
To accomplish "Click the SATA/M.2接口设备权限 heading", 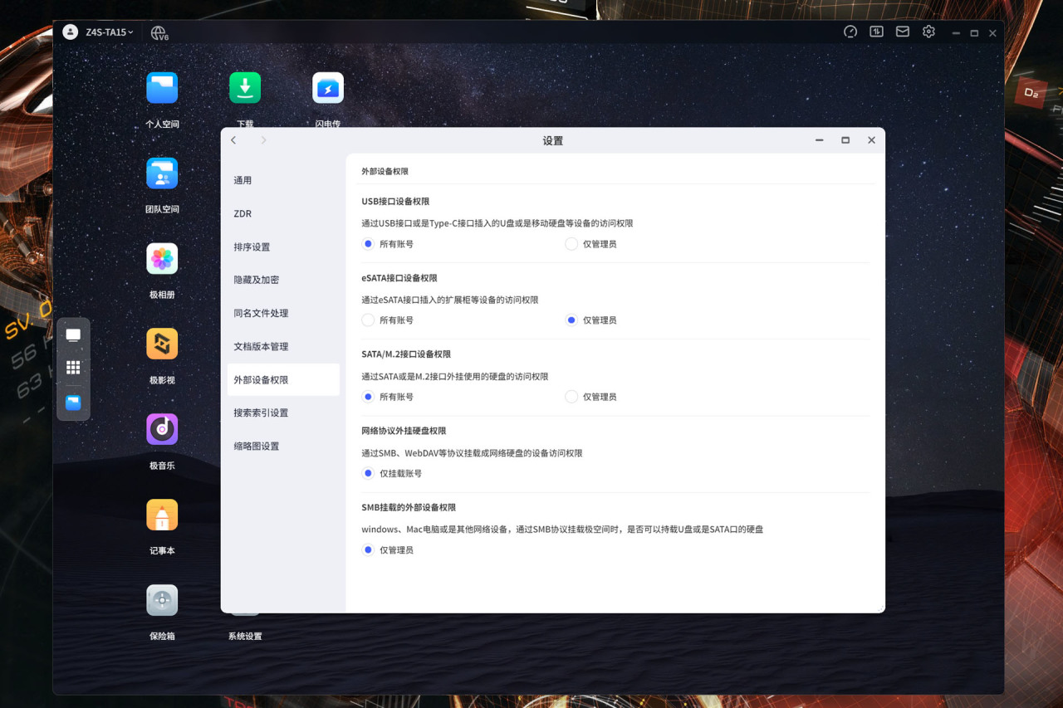I will click(406, 354).
